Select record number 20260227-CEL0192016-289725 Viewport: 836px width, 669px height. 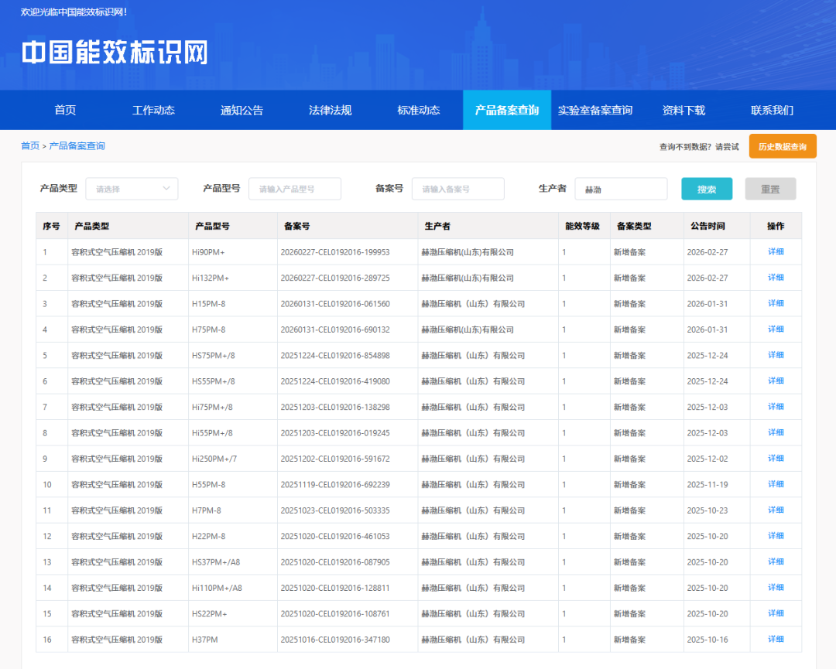click(335, 278)
